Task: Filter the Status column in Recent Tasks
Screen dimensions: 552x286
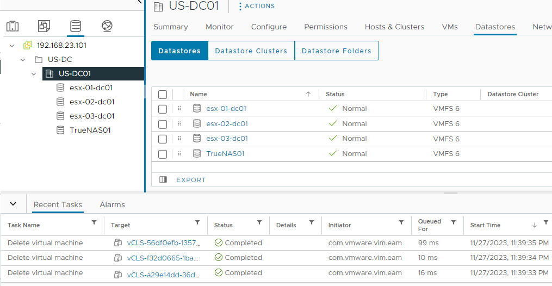Action: coord(259,222)
